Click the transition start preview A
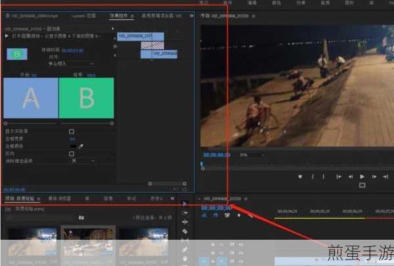 31,98
